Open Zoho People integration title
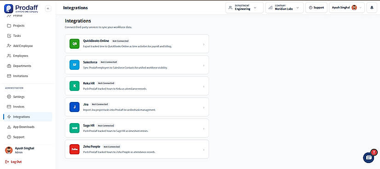Image resolution: width=380 pixels, height=169 pixels. pyautogui.click(x=92, y=146)
